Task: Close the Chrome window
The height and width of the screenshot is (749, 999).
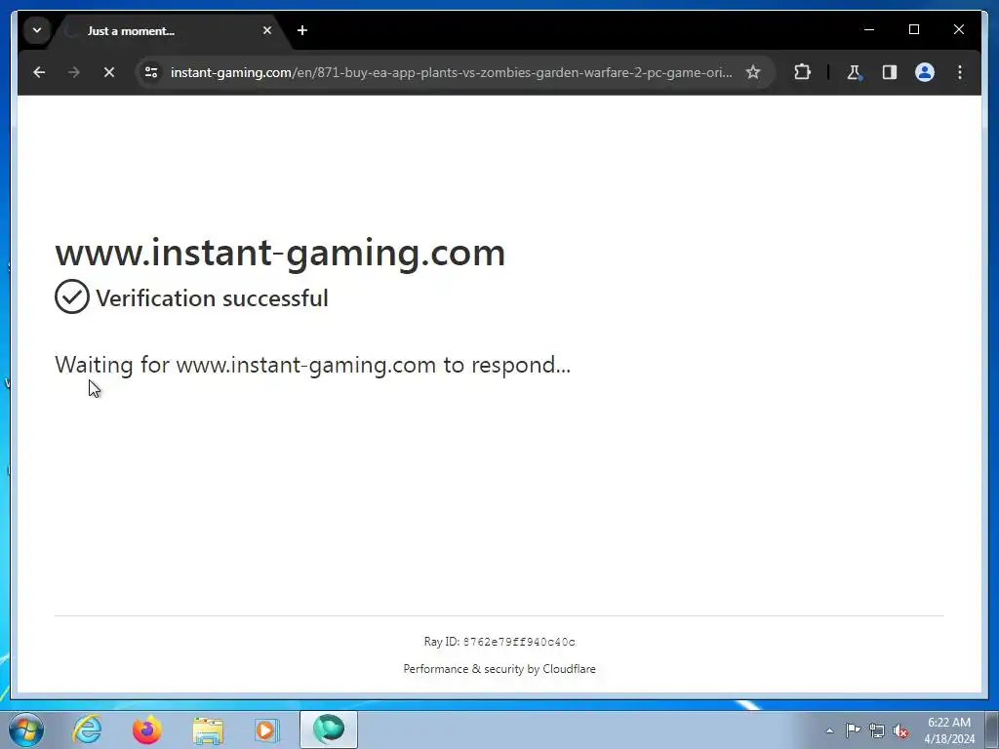Action: click(958, 29)
